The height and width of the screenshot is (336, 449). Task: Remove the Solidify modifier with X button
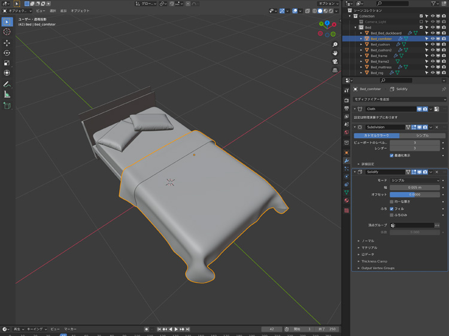pos(437,172)
